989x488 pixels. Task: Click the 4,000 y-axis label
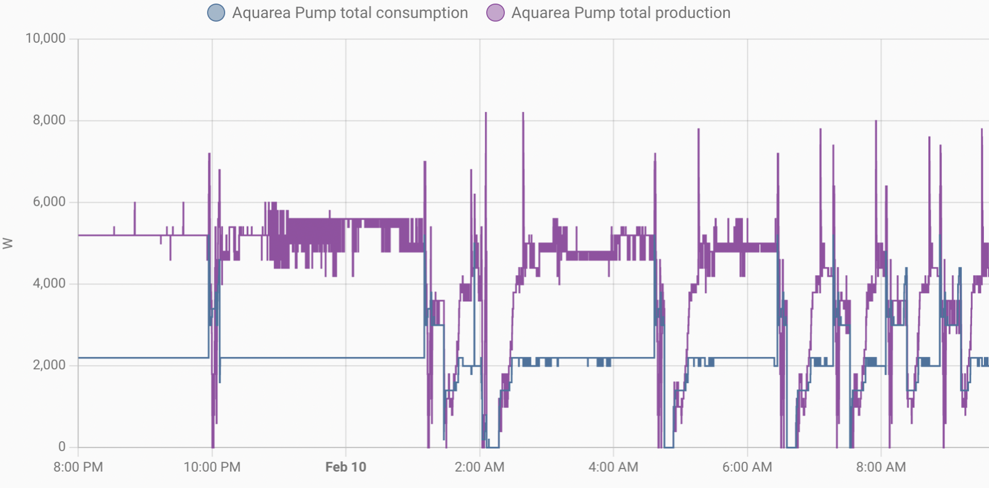point(49,283)
